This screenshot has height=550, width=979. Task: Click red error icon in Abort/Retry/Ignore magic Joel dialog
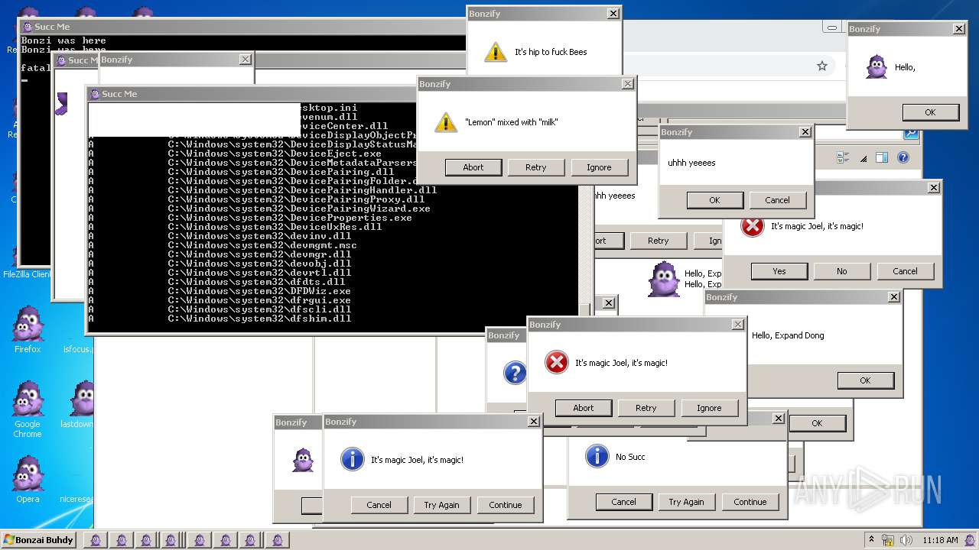pyautogui.click(x=556, y=363)
